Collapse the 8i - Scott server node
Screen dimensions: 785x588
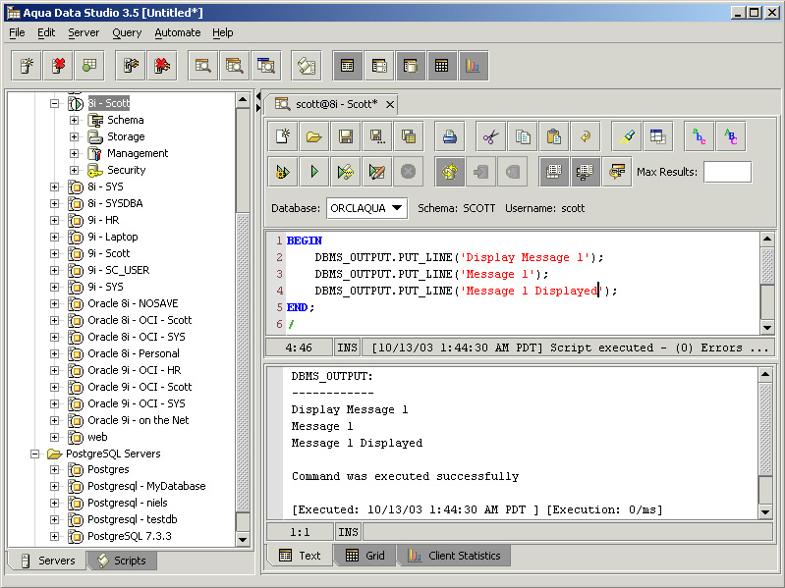tap(55, 103)
